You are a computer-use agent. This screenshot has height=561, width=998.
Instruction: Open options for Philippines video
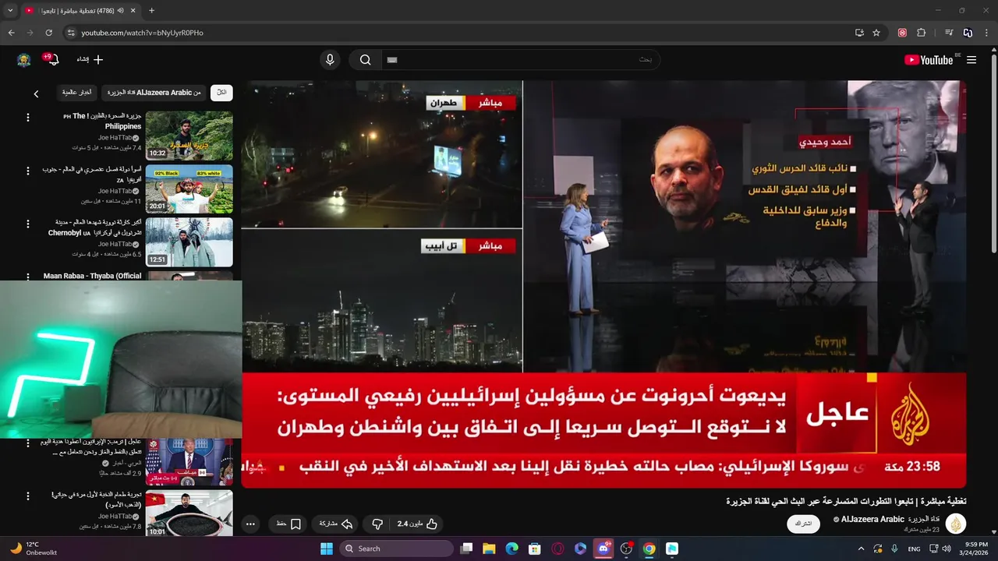click(28, 118)
